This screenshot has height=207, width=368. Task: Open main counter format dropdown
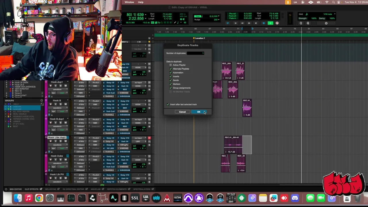point(145,14)
